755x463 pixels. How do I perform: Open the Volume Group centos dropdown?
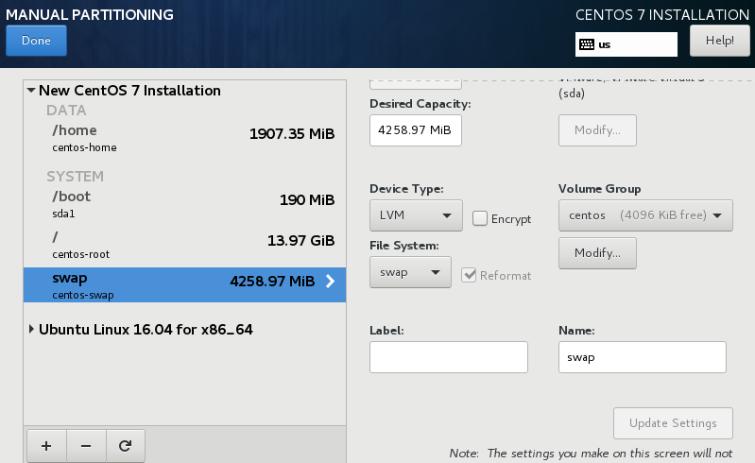click(x=645, y=215)
